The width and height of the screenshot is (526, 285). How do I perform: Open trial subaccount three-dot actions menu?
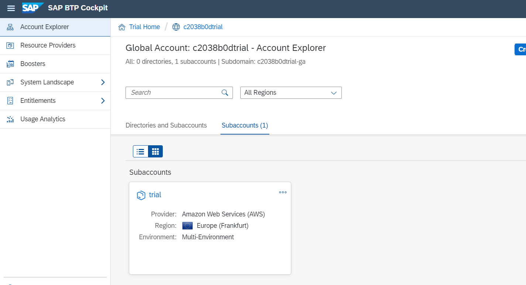[x=283, y=192]
